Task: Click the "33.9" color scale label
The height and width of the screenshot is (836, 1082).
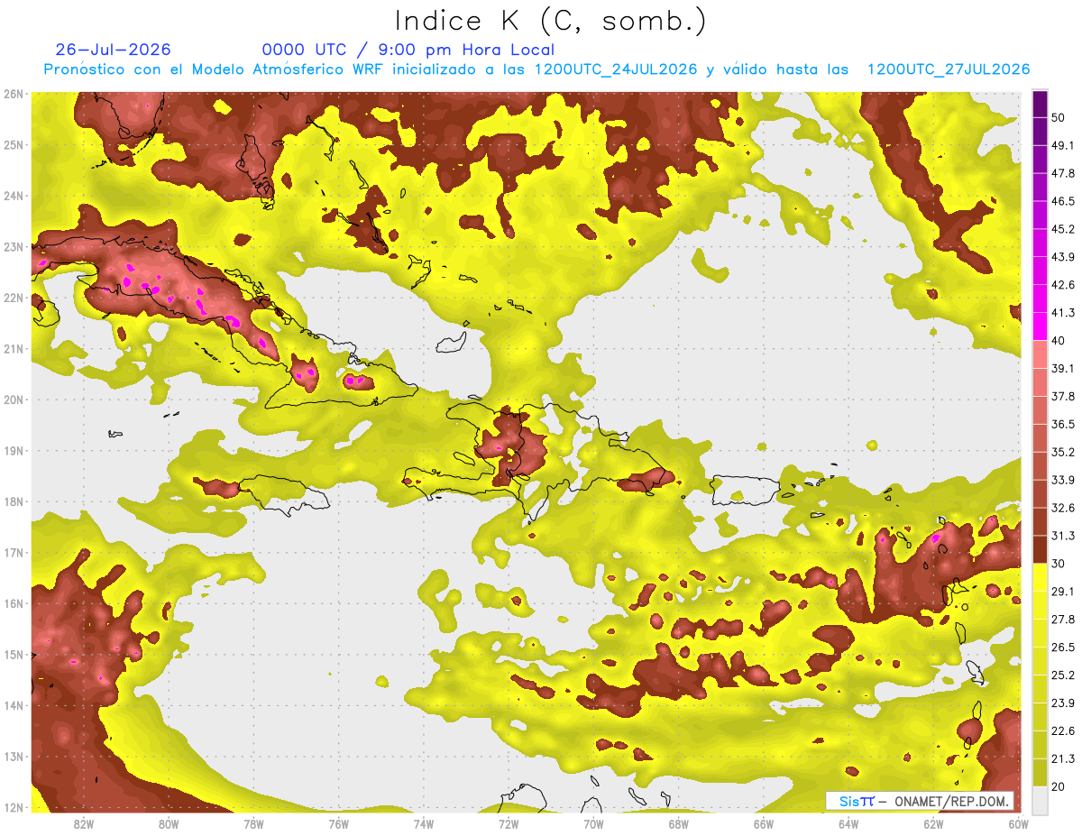Action: coord(1063,480)
